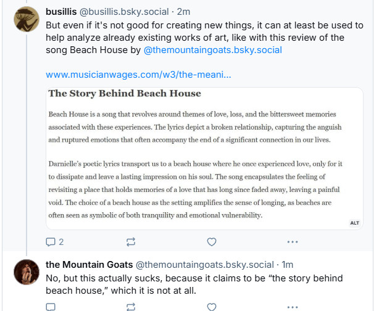Open busillis display name
This screenshot has width=379, height=311.
coord(61,12)
